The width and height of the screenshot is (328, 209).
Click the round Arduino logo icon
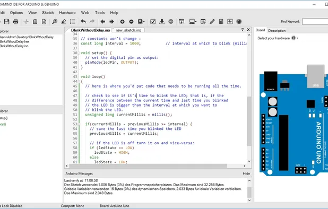171,22
